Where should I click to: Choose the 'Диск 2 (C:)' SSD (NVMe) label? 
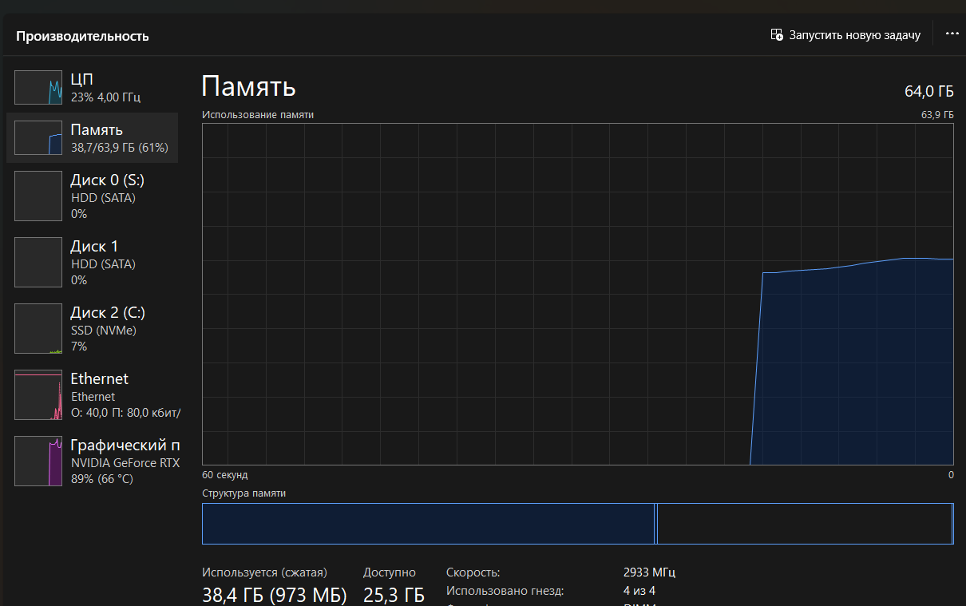[x=103, y=330]
